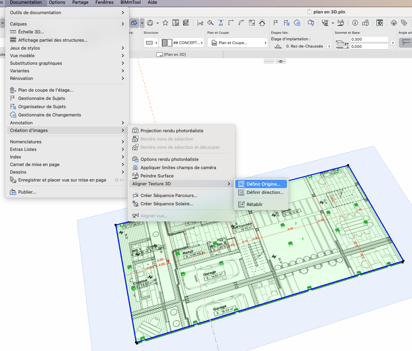412x351 pixels.
Task: Toggle the eye icon above the 3D view
Action: pos(281,61)
